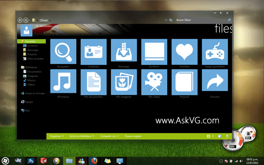Open the Compartir con menu

[x=110, y=136]
